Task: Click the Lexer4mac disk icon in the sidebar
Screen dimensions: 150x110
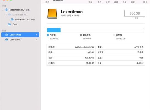Action: click(x=7, y=35)
